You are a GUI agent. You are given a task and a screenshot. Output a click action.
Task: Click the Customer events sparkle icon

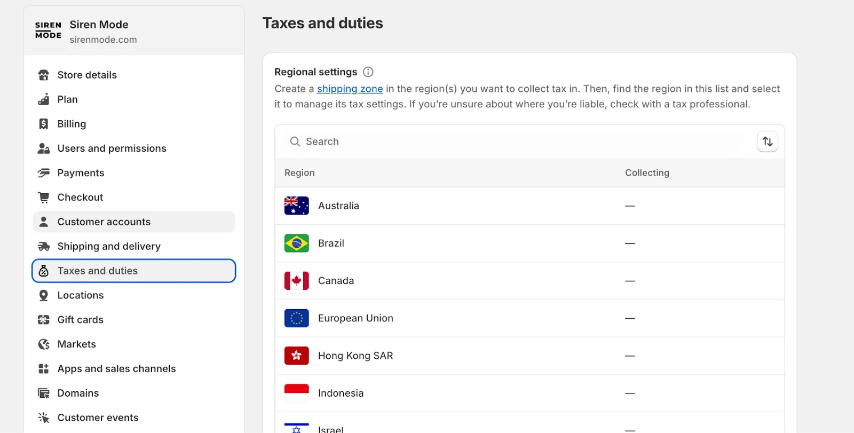click(x=44, y=418)
